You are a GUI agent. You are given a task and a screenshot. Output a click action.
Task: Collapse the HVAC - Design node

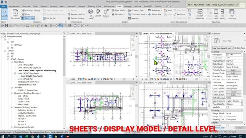(x=8, y=59)
